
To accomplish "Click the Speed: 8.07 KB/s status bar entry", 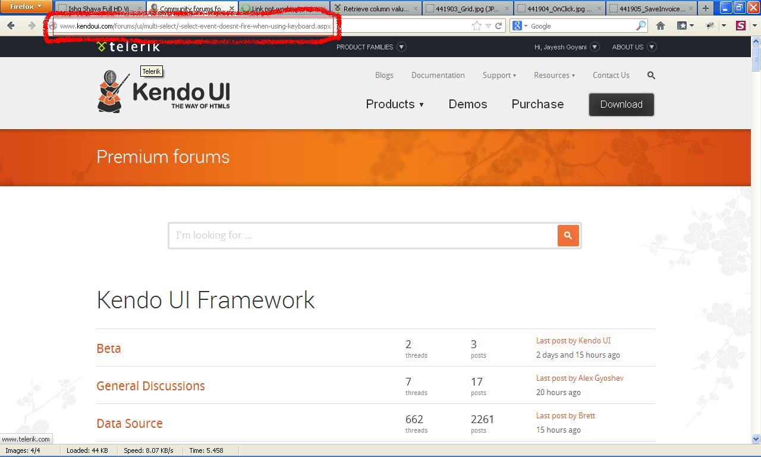I will (x=149, y=450).
